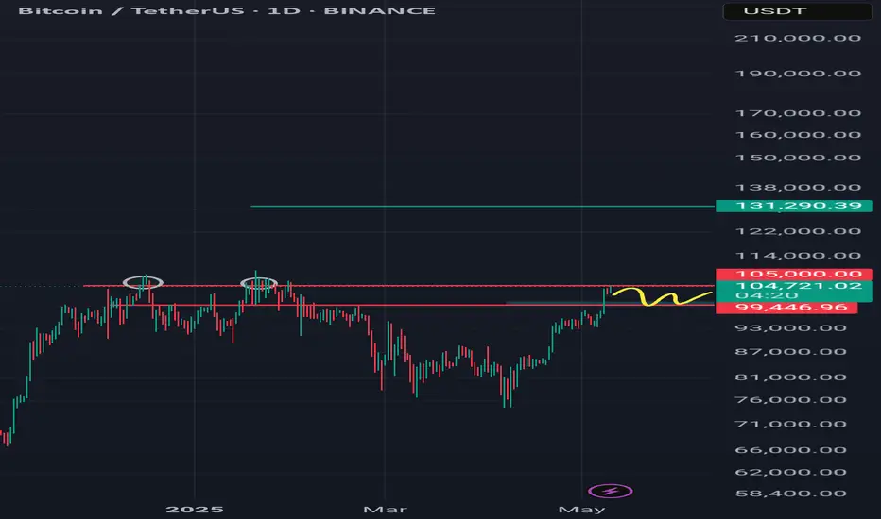Click the 210,000.00 price axis value

coord(798,38)
